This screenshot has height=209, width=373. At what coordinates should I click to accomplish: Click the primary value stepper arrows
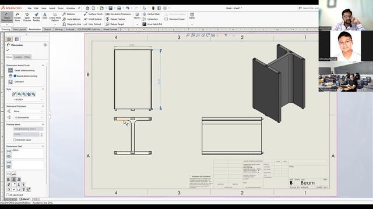41,135
